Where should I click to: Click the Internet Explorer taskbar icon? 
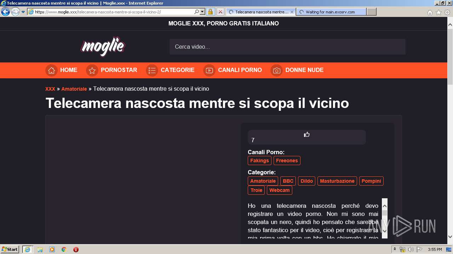[x=27, y=249]
